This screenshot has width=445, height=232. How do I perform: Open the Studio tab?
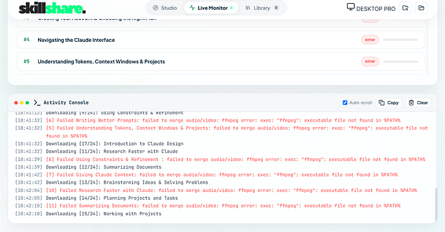tap(165, 8)
